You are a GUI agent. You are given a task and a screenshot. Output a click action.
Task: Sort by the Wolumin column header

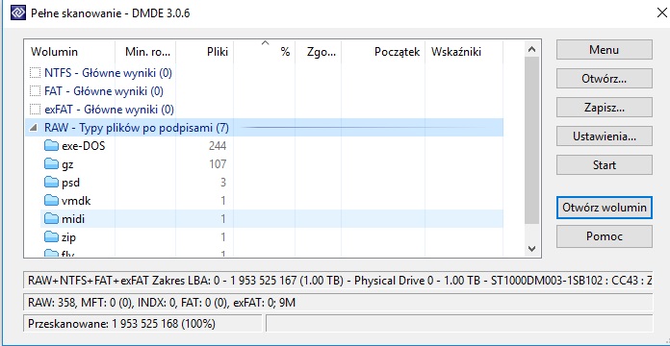69,52
